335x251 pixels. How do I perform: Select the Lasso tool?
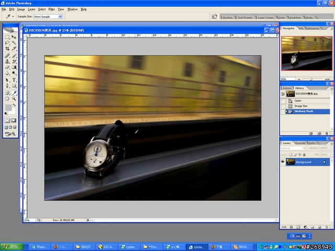coord(7,43)
